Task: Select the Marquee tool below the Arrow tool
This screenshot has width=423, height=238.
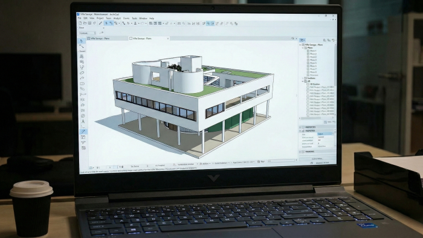Action: tap(82, 47)
